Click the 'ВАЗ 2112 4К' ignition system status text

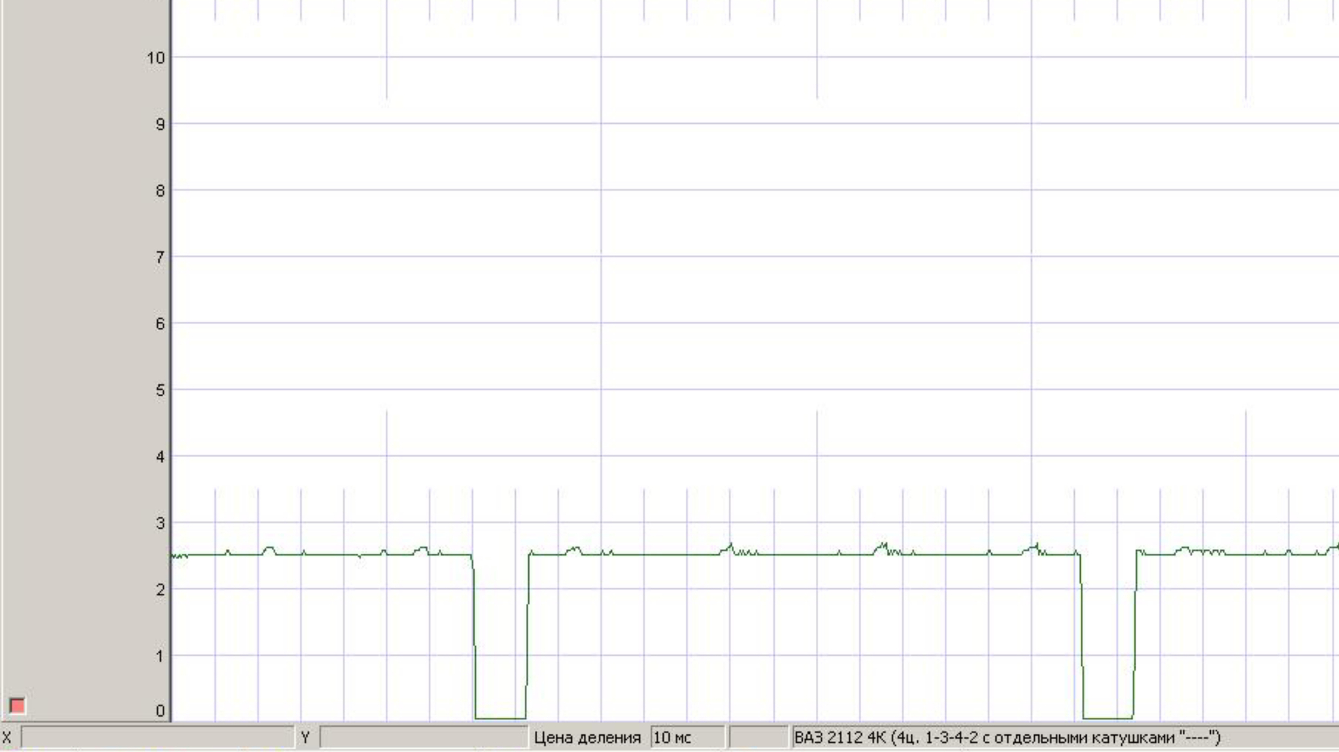click(x=1007, y=738)
